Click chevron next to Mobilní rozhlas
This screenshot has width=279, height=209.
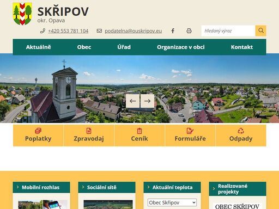coord(17,187)
